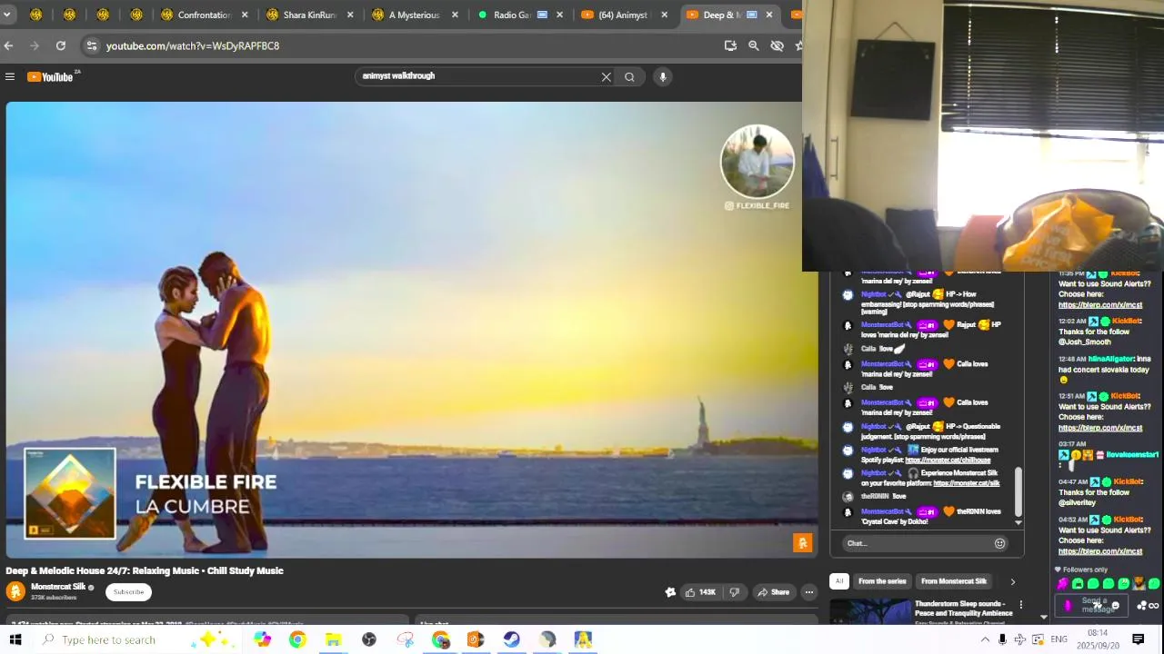Select the 'From Monstercat Silk' chip

click(953, 581)
